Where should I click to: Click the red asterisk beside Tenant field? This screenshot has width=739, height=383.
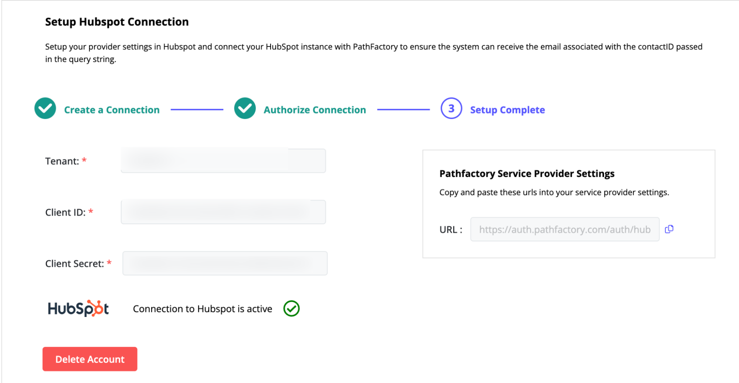coord(84,159)
